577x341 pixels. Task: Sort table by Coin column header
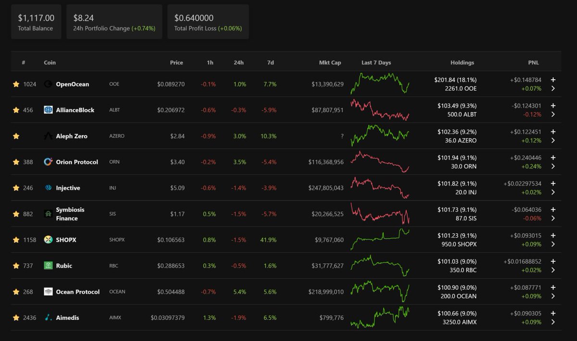pyautogui.click(x=50, y=62)
